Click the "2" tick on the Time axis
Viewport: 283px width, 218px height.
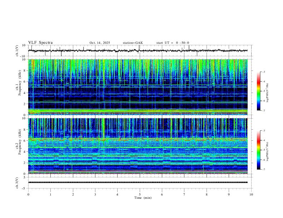click(x=73, y=194)
